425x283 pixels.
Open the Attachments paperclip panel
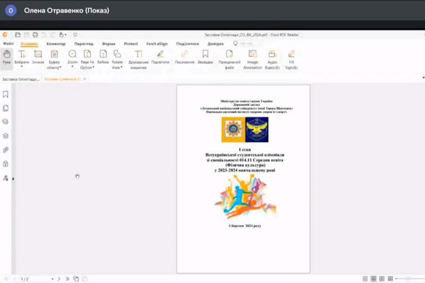[5, 150]
